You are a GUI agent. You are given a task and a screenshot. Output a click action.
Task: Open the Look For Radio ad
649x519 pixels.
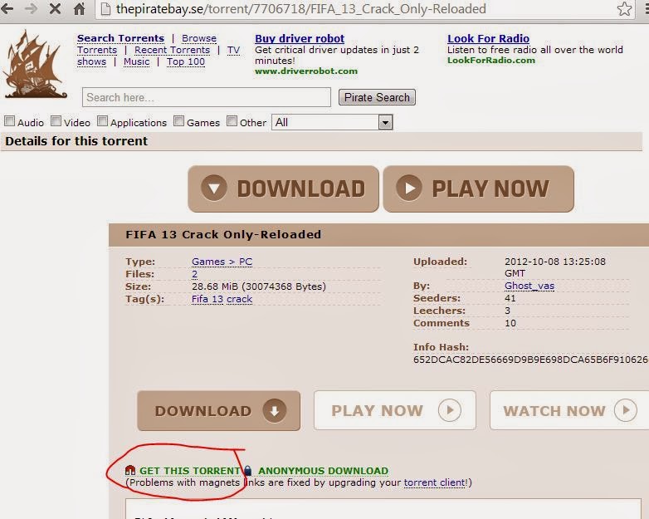pyautogui.click(x=488, y=38)
